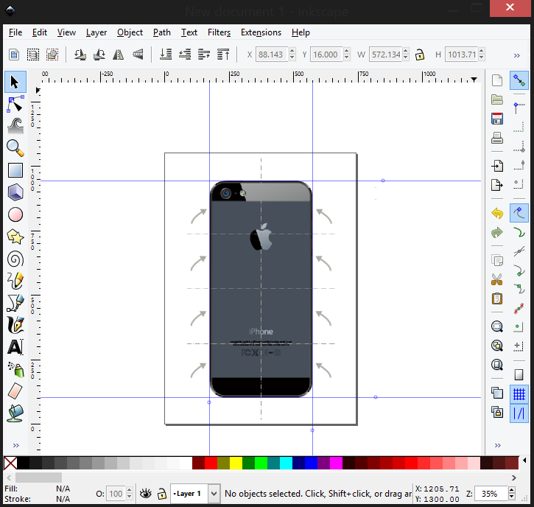Image resolution: width=534 pixels, height=507 pixels.
Task: Select the Pencil freehand tool
Action: (x=15, y=281)
